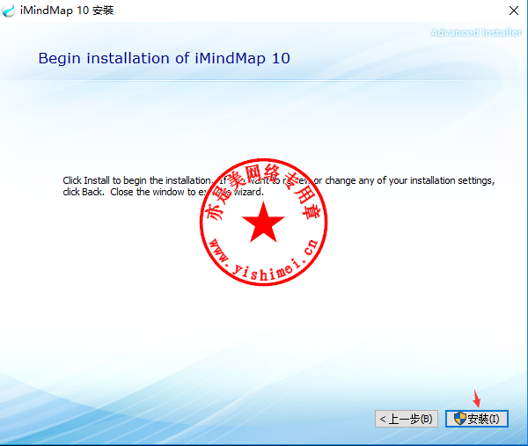Close the iMindMap 10 installer window

click(514, 11)
